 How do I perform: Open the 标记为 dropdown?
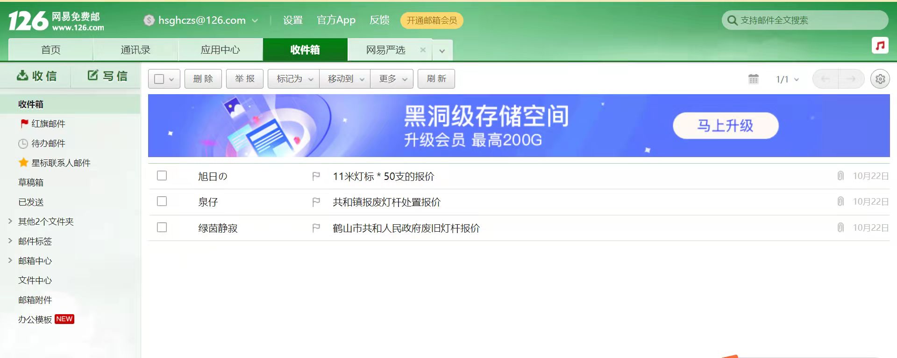294,79
